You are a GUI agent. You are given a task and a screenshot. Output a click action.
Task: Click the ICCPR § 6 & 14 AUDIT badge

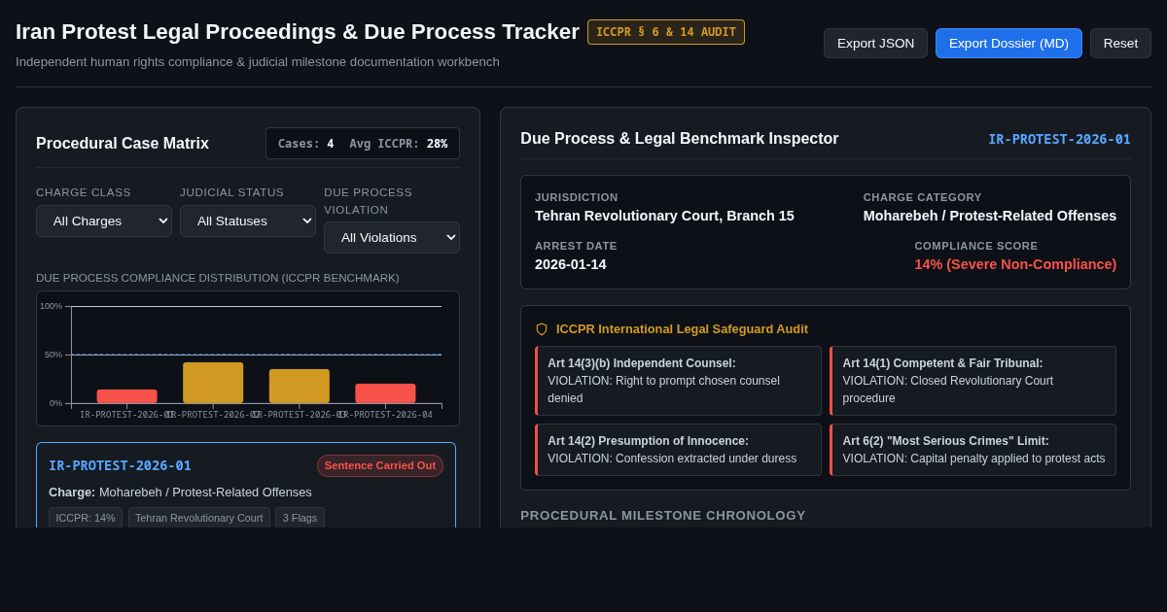(x=666, y=32)
